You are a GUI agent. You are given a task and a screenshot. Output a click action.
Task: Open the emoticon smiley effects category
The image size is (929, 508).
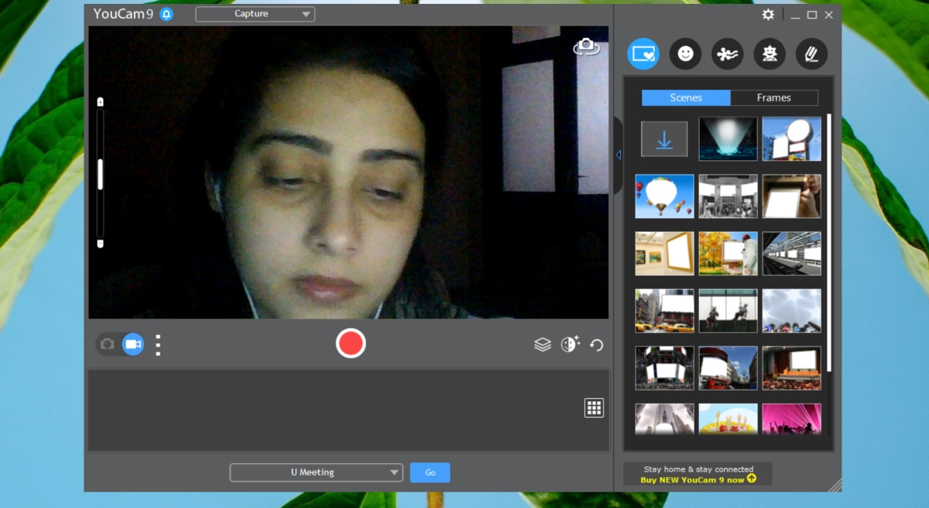click(x=685, y=54)
